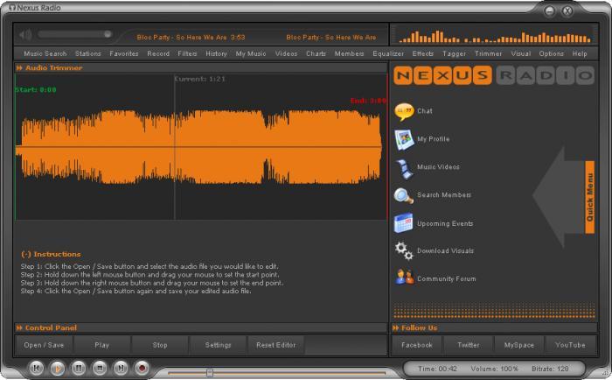
Task: Select the Members menu item
Action: [x=349, y=53]
